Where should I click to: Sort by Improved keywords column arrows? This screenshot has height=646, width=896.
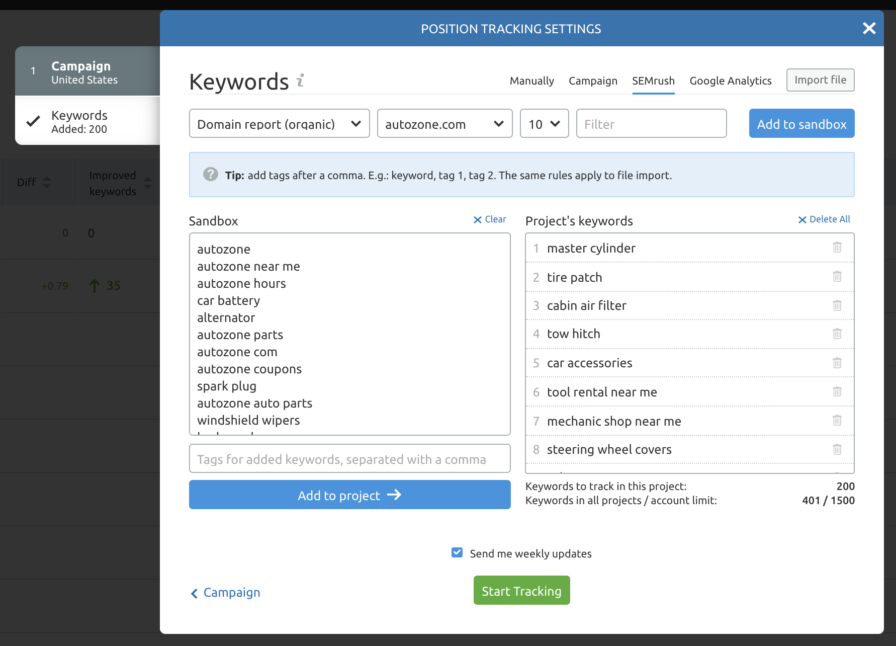coord(148,183)
